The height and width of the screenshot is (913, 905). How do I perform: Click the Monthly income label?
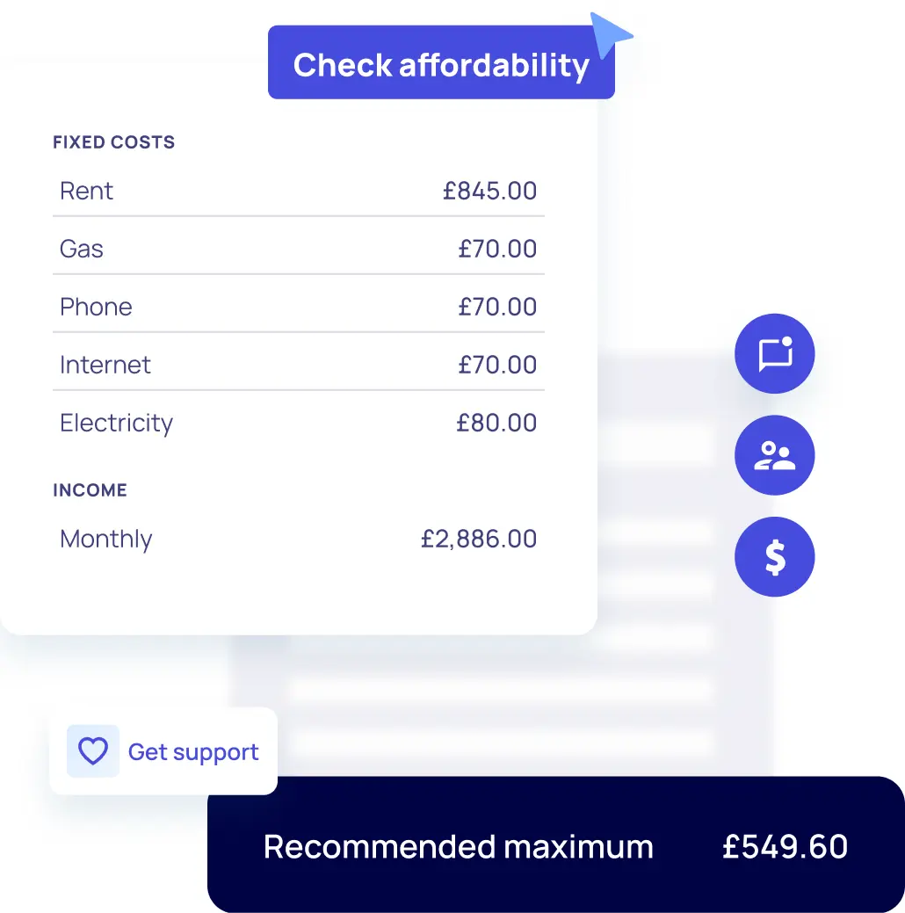tap(106, 540)
